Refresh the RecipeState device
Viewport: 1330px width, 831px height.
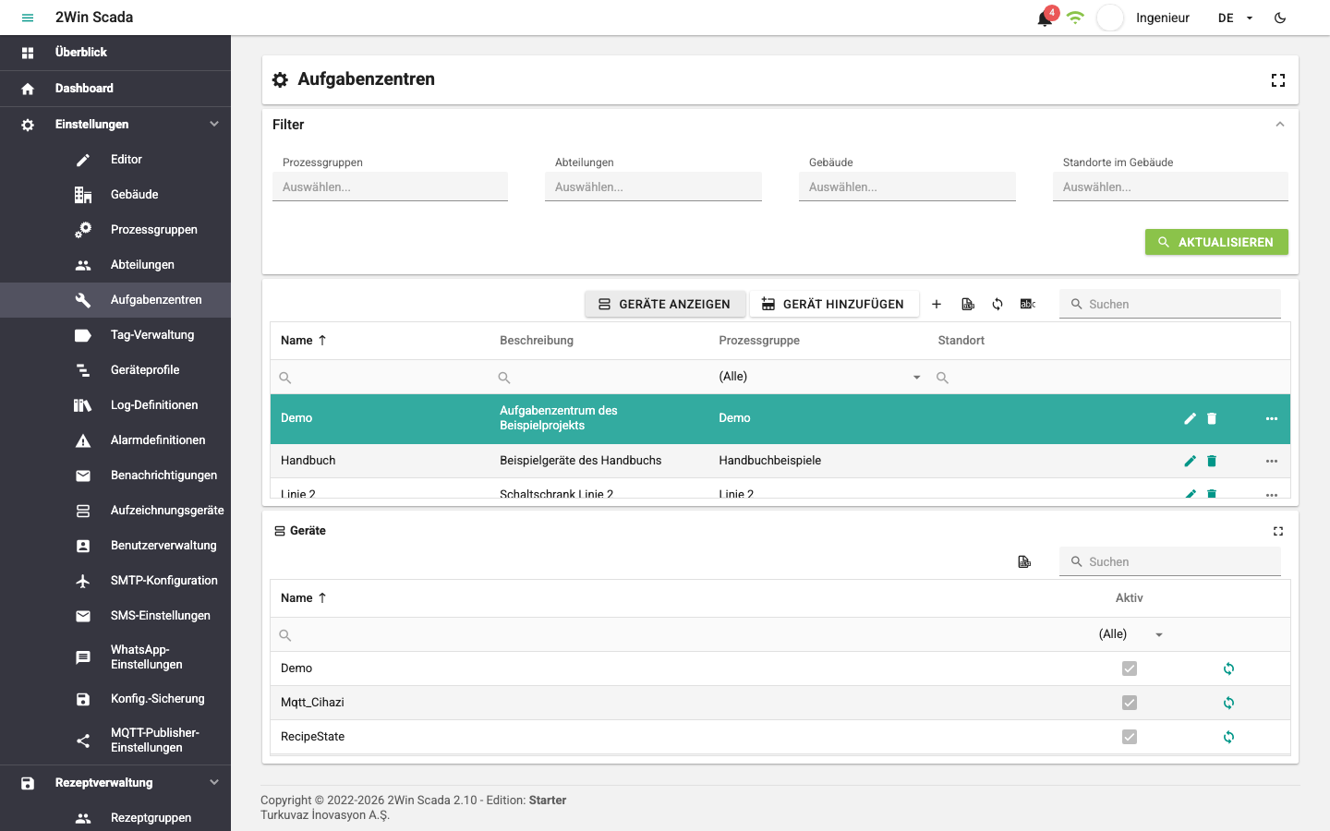point(1228,737)
